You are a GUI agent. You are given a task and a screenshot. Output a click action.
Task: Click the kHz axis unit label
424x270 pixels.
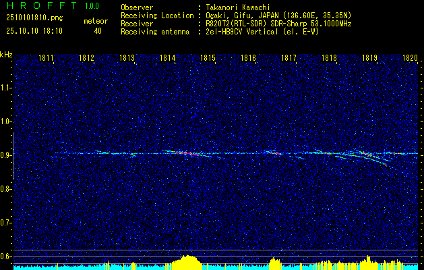tap(6, 55)
